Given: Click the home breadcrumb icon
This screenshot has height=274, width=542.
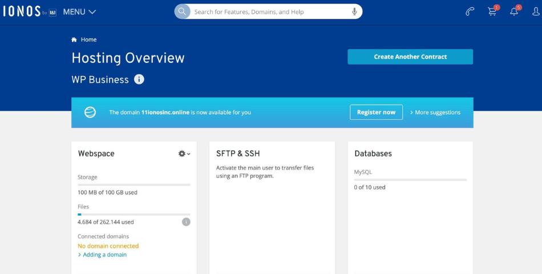Looking at the screenshot, I should (x=74, y=39).
